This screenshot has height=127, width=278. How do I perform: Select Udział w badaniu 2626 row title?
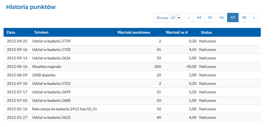click(x=51, y=58)
